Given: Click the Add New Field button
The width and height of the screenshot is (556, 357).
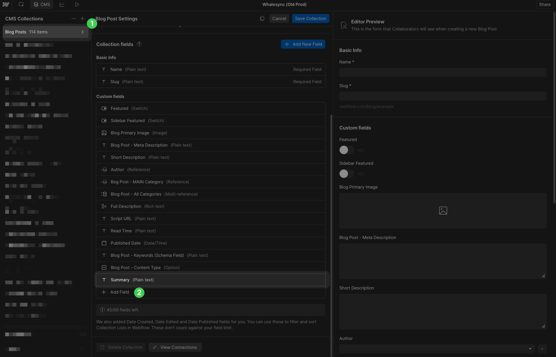Looking at the screenshot, I should coord(303,44).
